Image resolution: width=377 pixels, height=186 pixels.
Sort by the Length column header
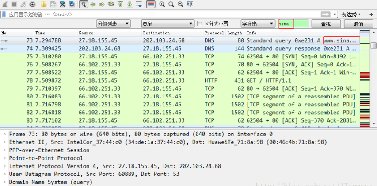tap(235, 33)
